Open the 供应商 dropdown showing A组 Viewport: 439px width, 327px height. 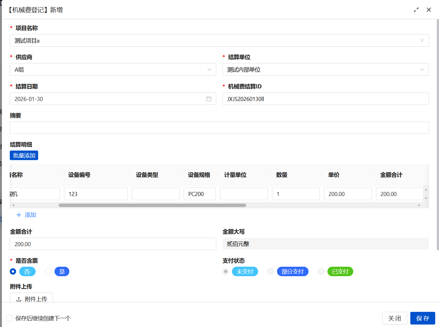pos(209,69)
